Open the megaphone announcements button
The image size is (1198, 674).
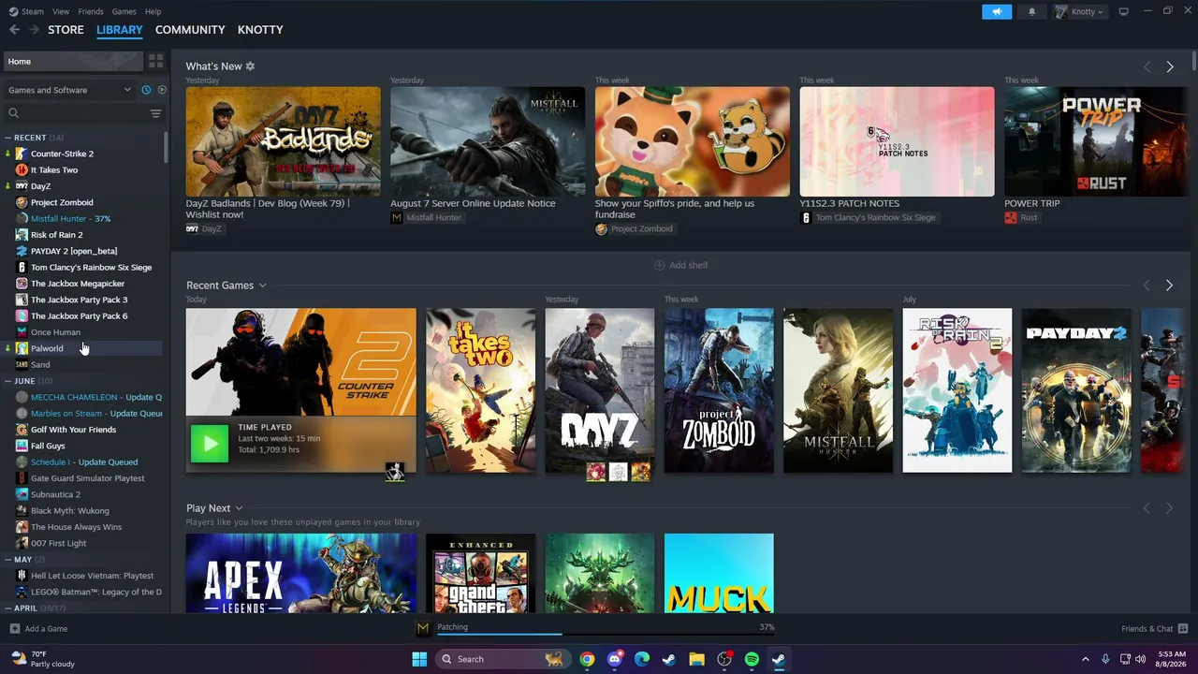tap(997, 11)
